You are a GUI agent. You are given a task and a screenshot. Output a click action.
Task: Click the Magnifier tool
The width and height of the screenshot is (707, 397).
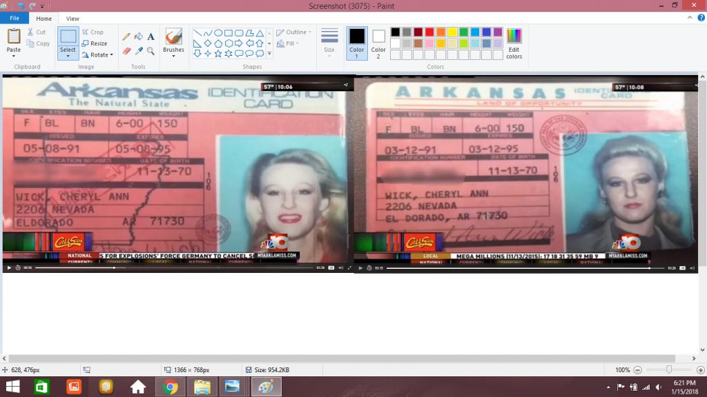pyautogui.click(x=151, y=51)
